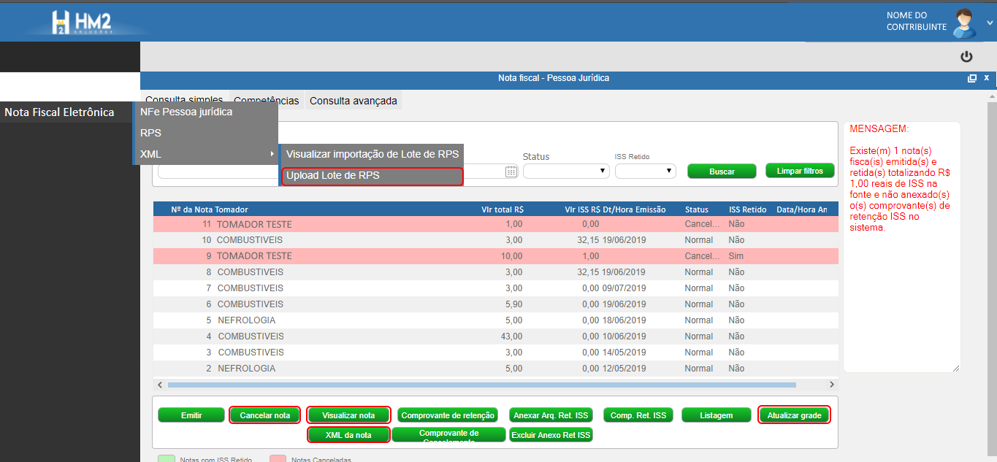The width and height of the screenshot is (997, 462).
Task: Select Upload Lote de RPS menu item
Action: [373, 176]
